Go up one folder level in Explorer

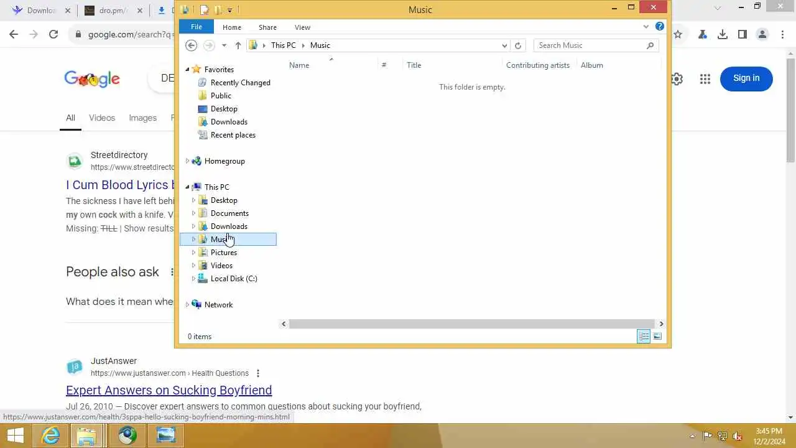(238, 45)
